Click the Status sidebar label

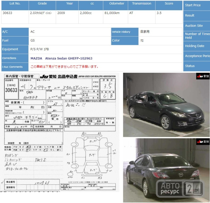coord(196,66)
